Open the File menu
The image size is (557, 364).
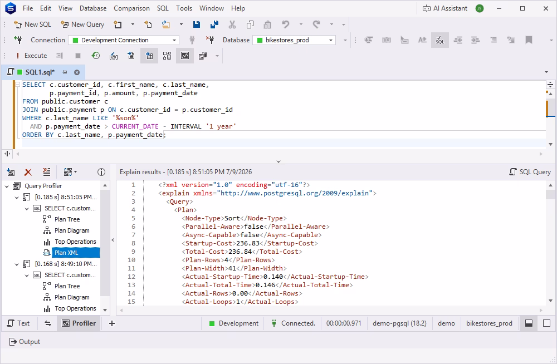(x=28, y=8)
